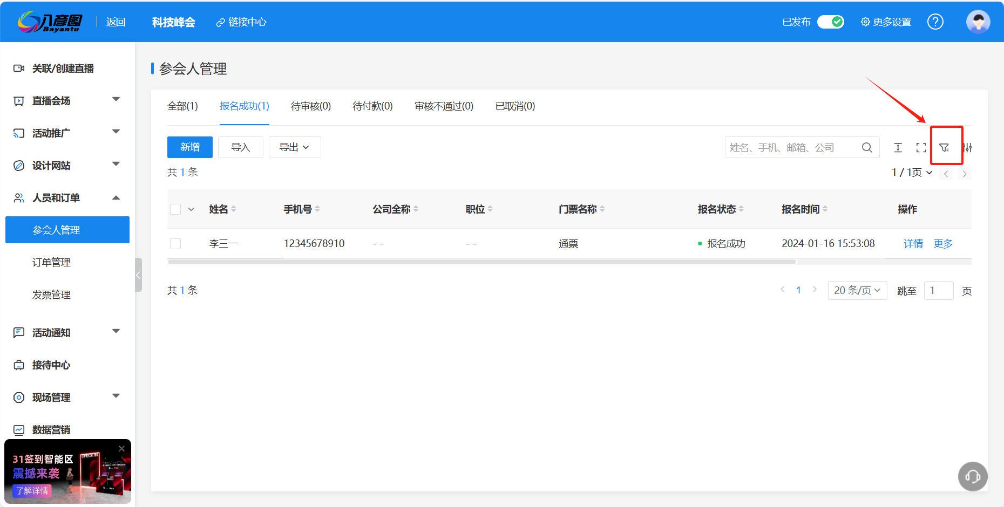Toggle the 已发布 publish switch off
The height and width of the screenshot is (507, 1004).
[x=830, y=22]
